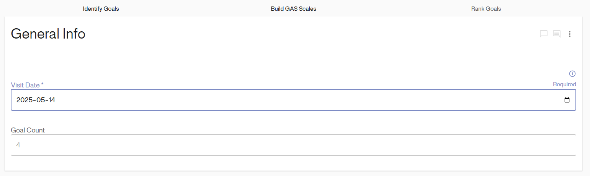Click the General Info section heading
This screenshot has width=590, height=176.
48,34
